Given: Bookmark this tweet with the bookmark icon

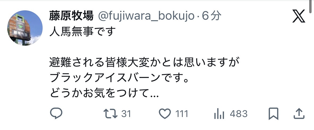Looking at the screenshot, I should pos(273,114).
